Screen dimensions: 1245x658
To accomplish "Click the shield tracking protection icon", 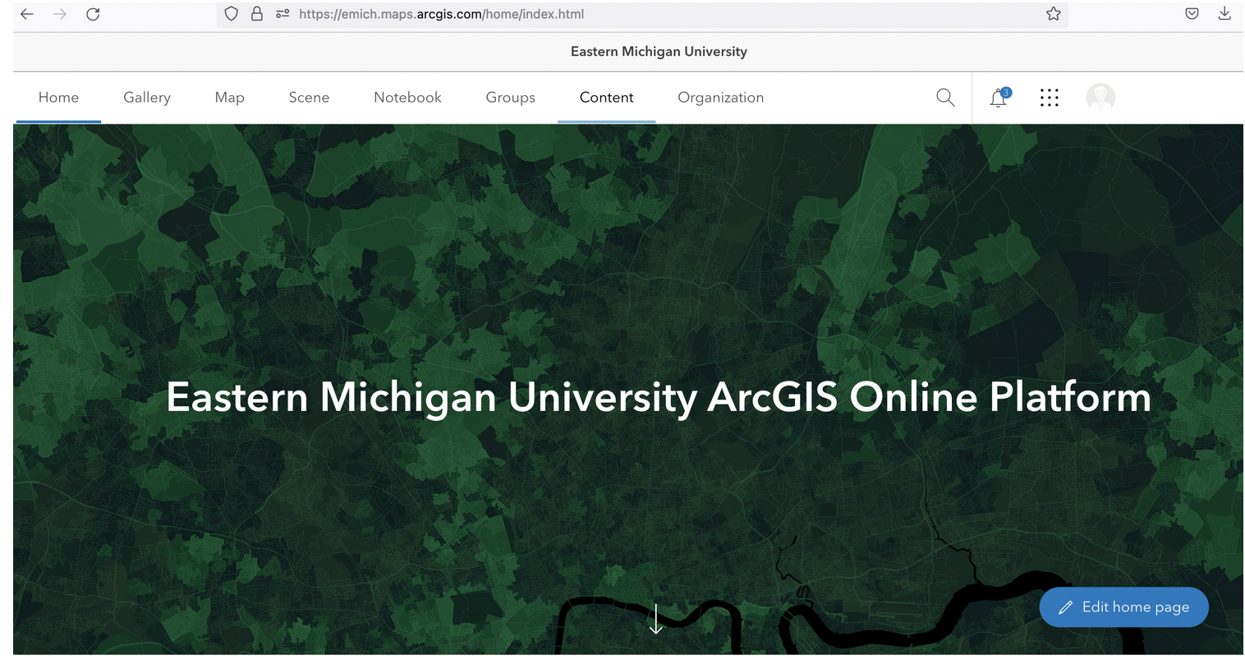I will click(232, 14).
